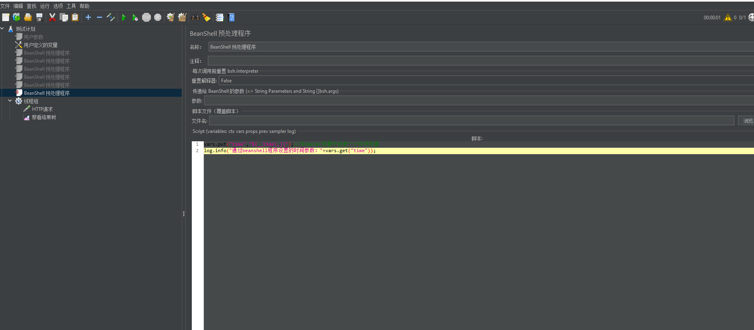Open the 文件 menu
This screenshot has width=754, height=330.
click(5, 6)
